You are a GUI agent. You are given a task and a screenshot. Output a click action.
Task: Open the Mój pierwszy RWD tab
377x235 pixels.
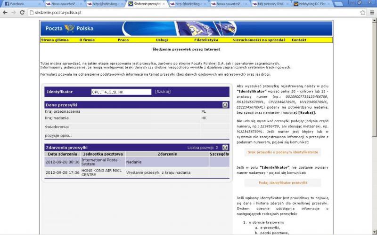click(267, 4)
